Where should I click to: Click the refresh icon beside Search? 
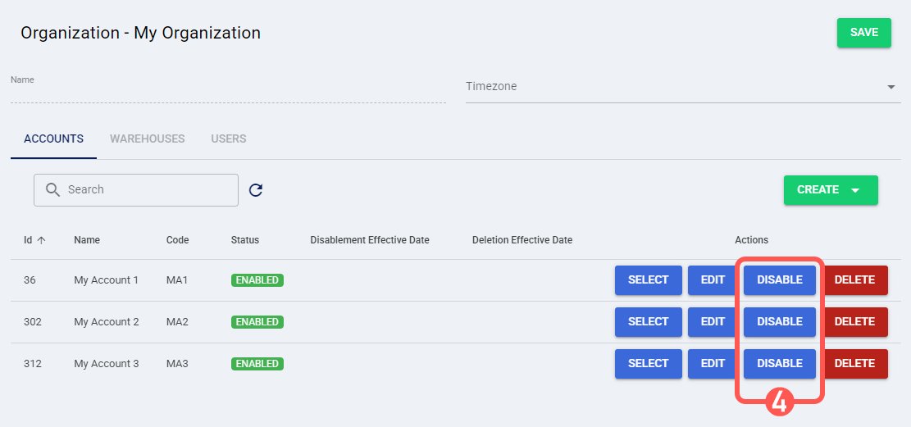click(x=256, y=190)
